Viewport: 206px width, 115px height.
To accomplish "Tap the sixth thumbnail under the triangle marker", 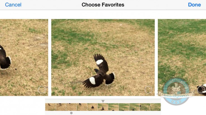I will [x=103, y=107].
